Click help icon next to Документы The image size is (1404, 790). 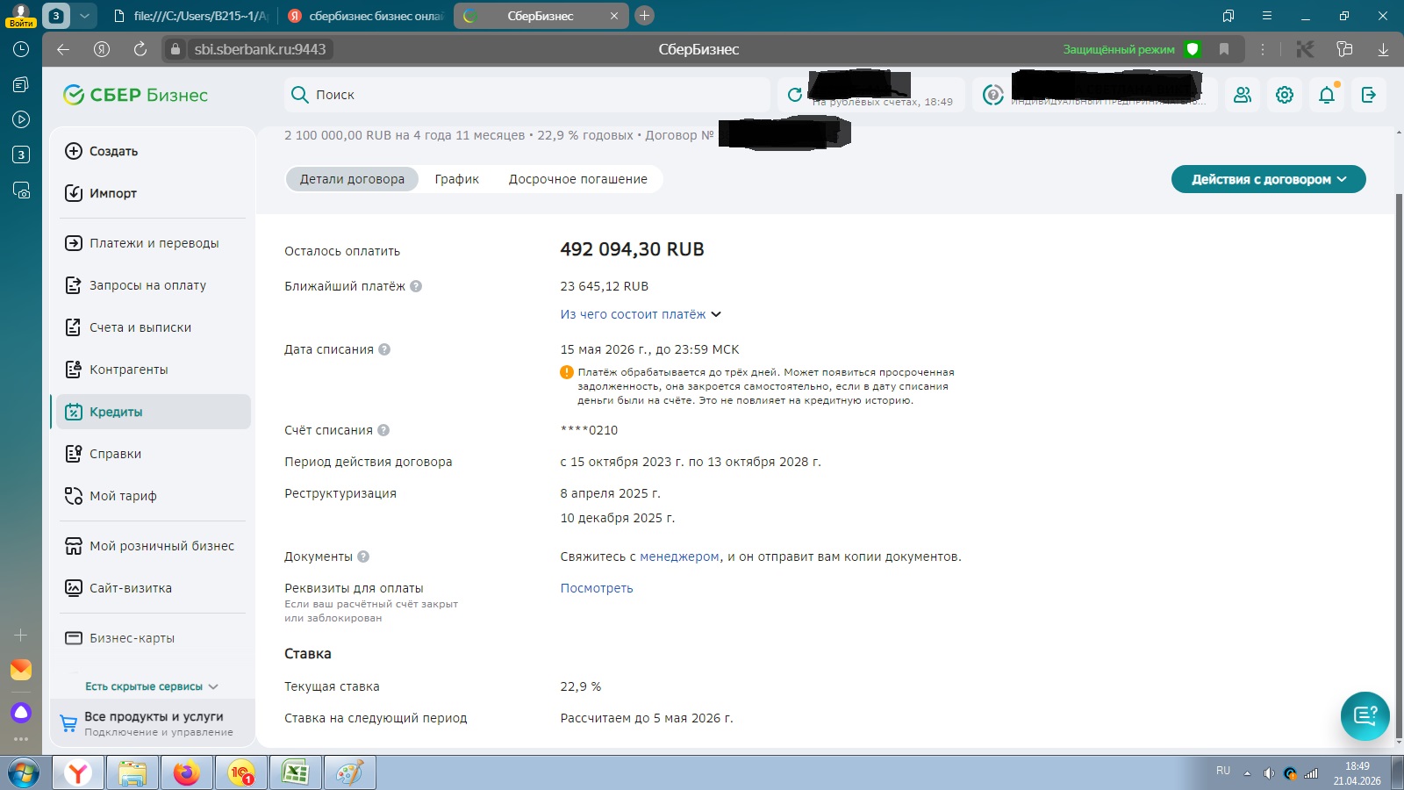[x=363, y=557]
